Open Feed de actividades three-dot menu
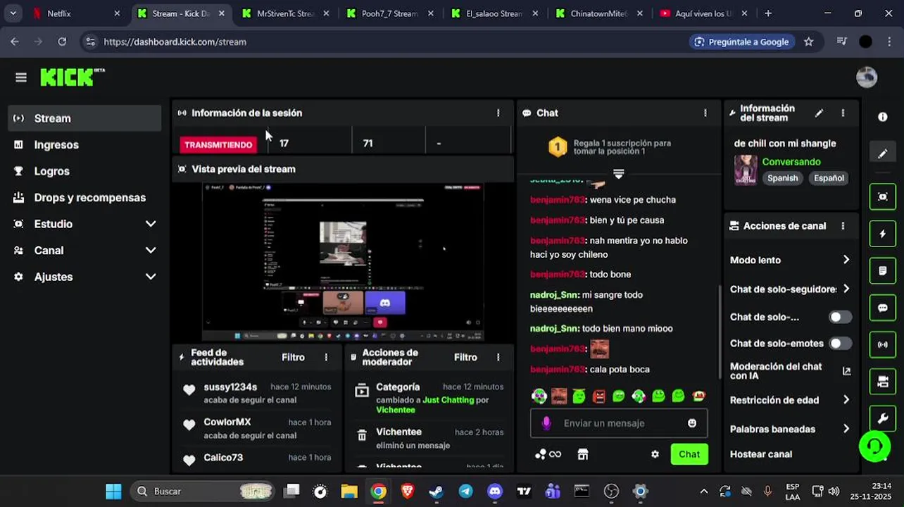The width and height of the screenshot is (904, 507). [x=326, y=358]
